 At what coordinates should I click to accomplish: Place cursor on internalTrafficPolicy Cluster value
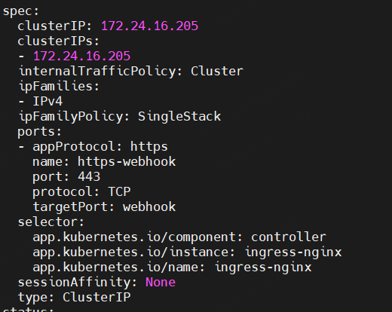click(217, 71)
